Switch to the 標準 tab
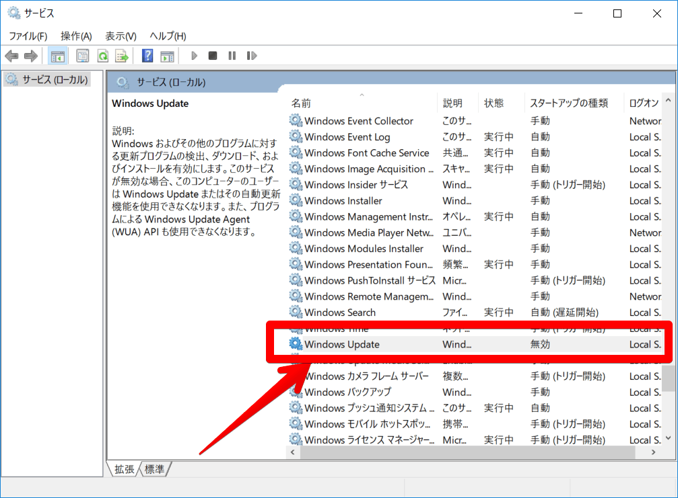Image resolution: width=678 pixels, height=498 pixels. click(155, 469)
